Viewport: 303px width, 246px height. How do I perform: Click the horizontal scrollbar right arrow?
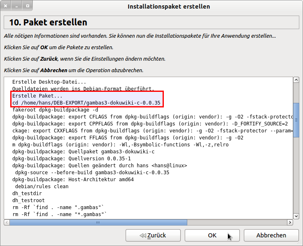coord(289,223)
